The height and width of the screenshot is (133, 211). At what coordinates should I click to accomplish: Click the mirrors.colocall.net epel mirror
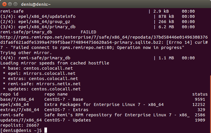click(49, 73)
